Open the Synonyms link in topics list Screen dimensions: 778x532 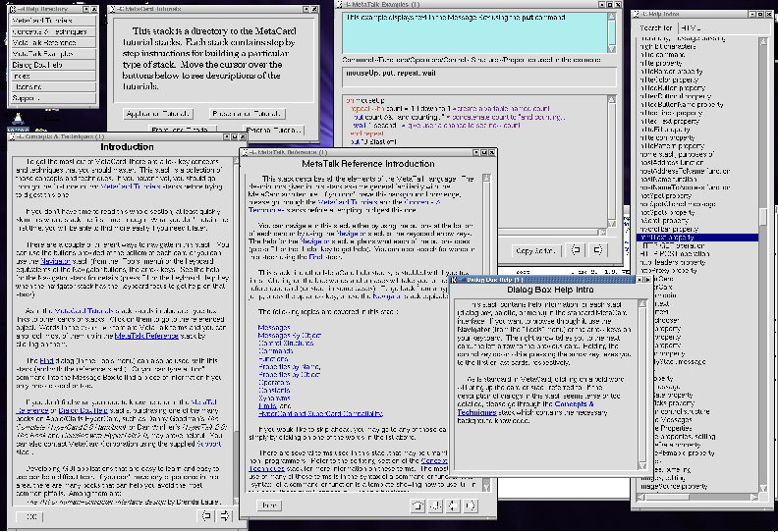click(x=274, y=399)
